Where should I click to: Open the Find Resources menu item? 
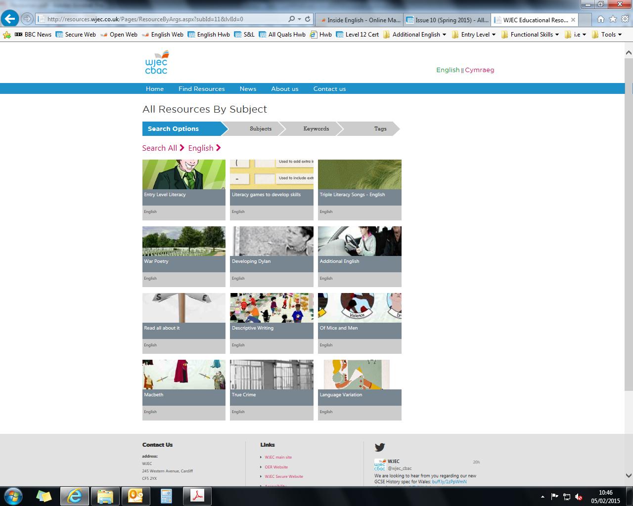pos(202,89)
